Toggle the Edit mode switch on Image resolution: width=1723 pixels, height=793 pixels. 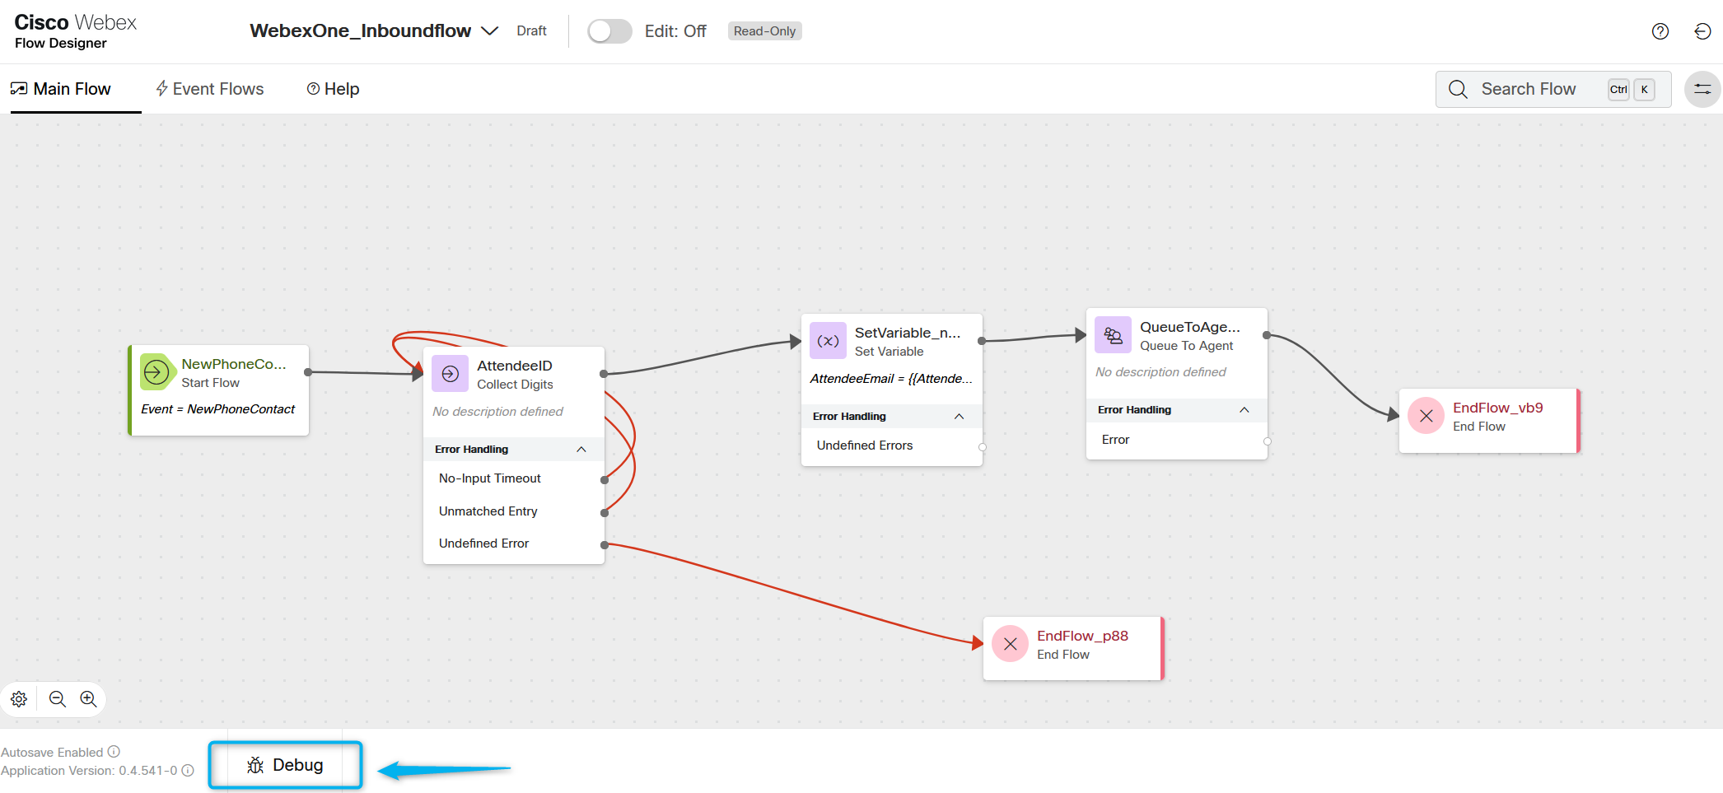click(609, 31)
